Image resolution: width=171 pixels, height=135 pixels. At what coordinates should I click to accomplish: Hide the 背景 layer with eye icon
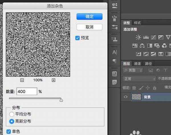[125, 97]
